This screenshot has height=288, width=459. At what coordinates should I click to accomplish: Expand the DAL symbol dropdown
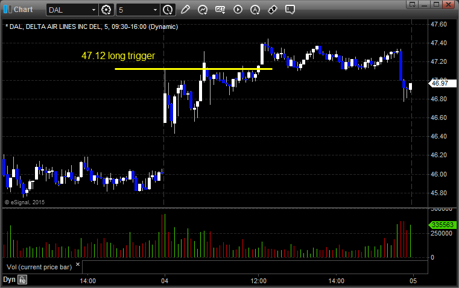[93, 10]
